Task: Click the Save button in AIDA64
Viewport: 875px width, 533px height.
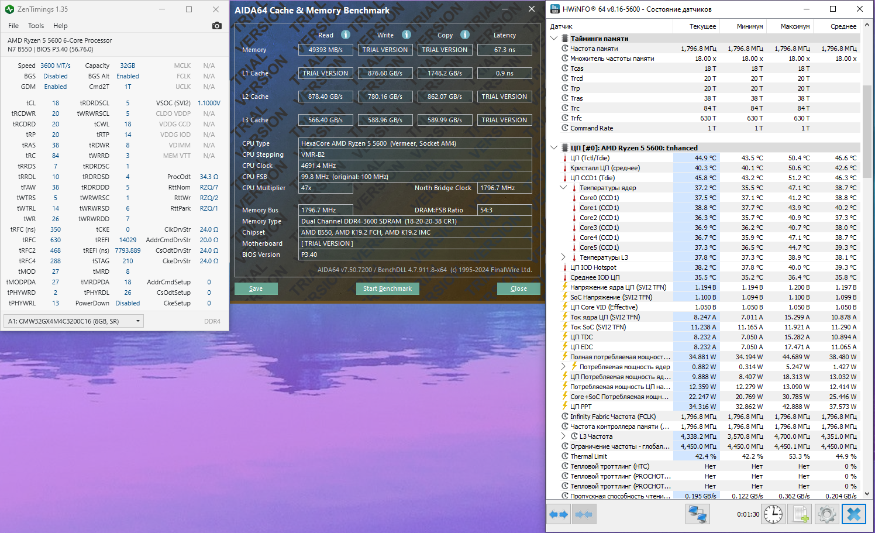Action: click(256, 288)
